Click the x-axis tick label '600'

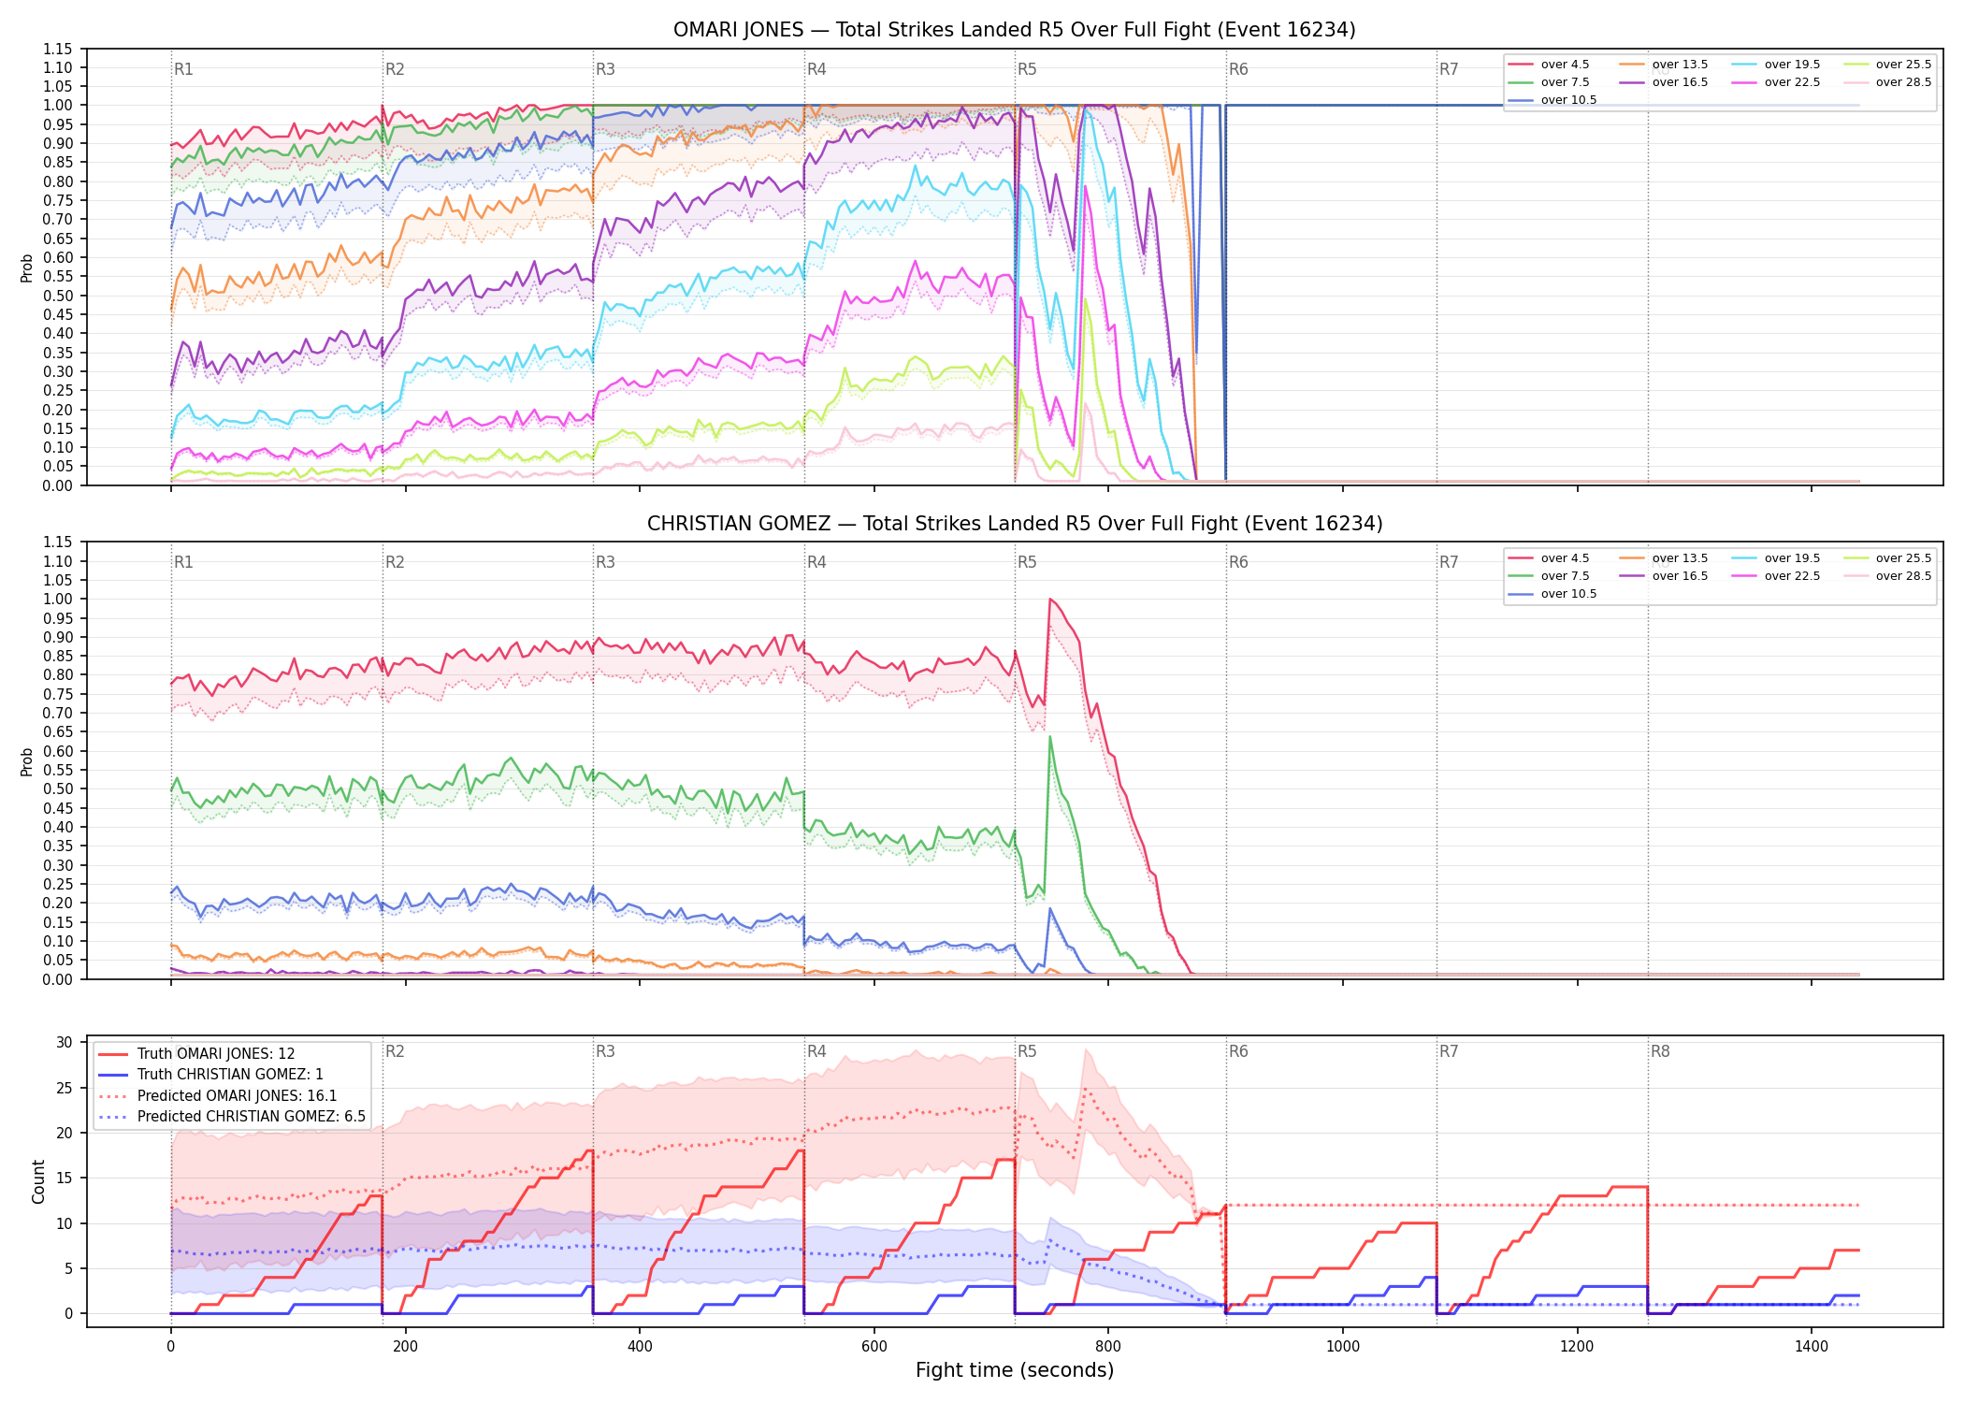click(x=874, y=1347)
